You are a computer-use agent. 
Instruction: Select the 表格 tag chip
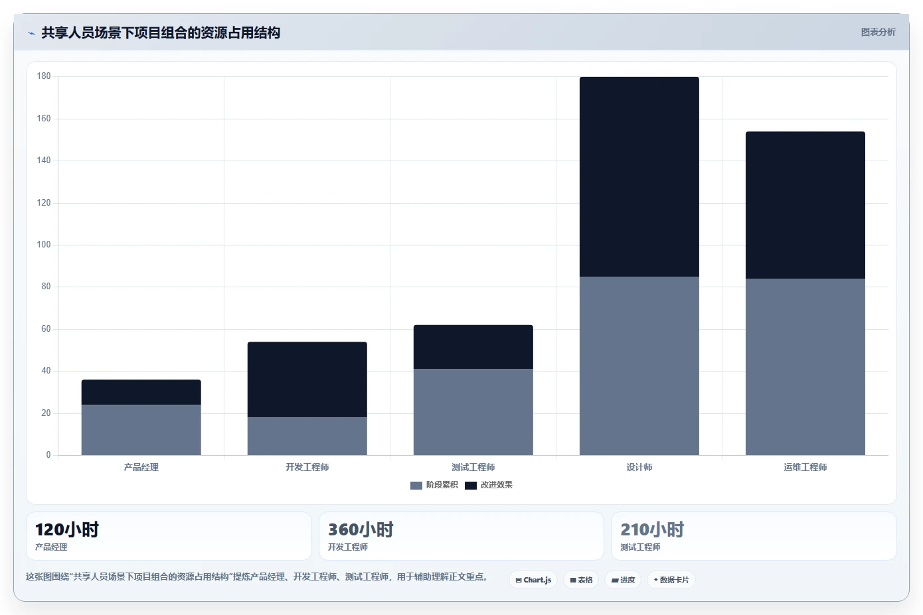pos(581,580)
